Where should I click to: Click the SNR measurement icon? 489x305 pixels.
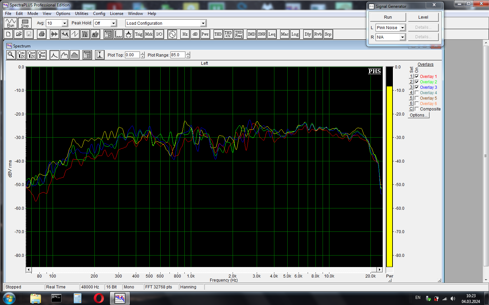point(261,34)
